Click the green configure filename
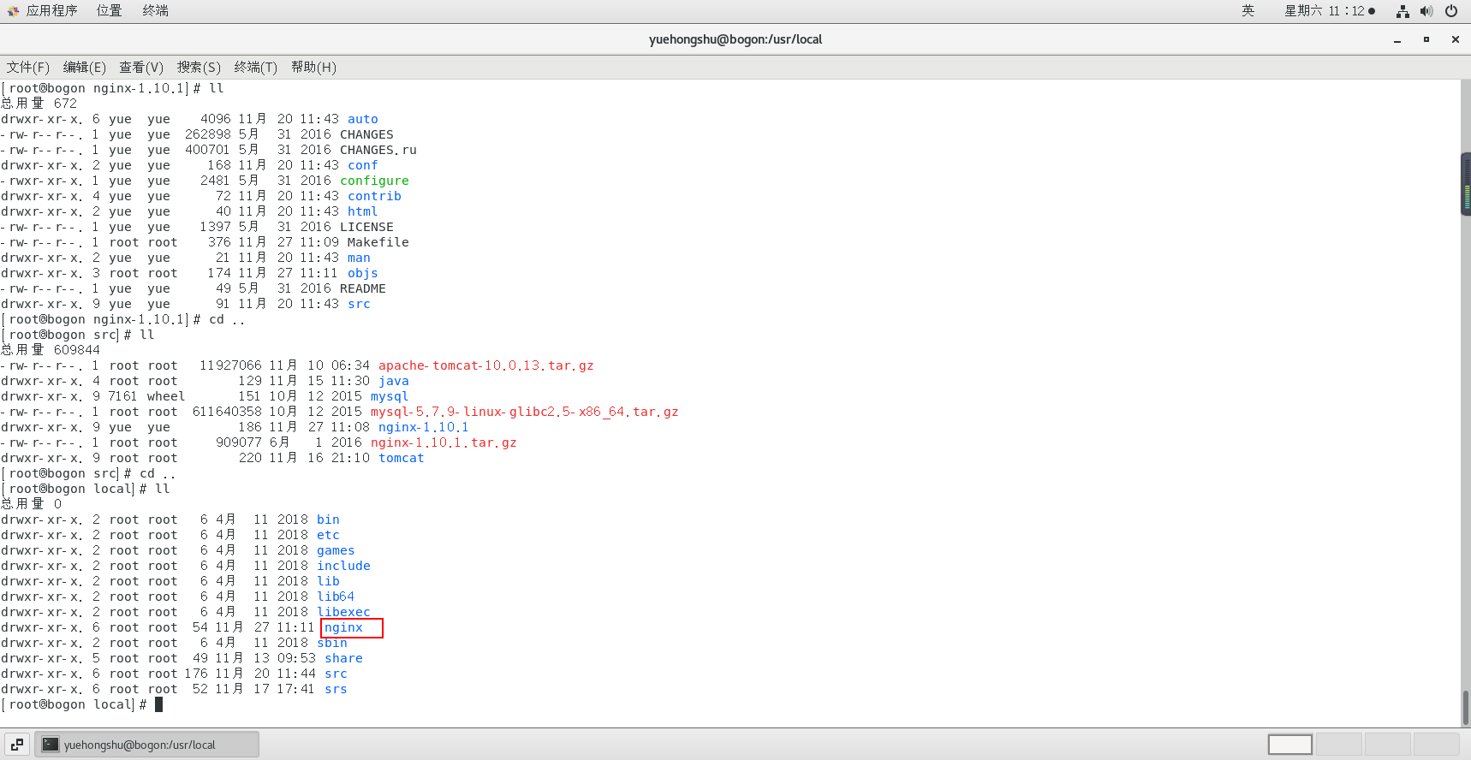This screenshot has height=760, width=1471. [374, 181]
